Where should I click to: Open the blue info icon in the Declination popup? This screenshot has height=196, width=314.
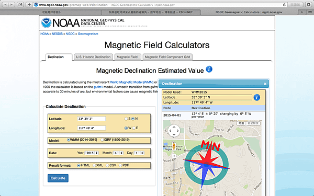[x=257, y=97]
